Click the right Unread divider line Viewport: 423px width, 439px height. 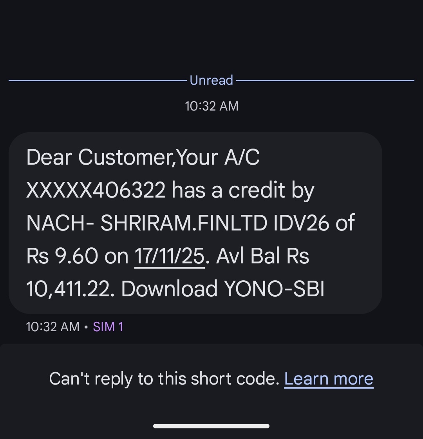click(325, 80)
